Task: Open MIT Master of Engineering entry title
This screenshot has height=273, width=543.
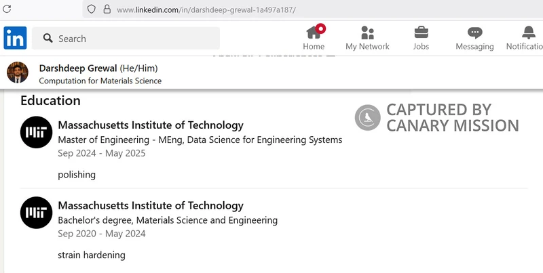Action: coord(151,125)
